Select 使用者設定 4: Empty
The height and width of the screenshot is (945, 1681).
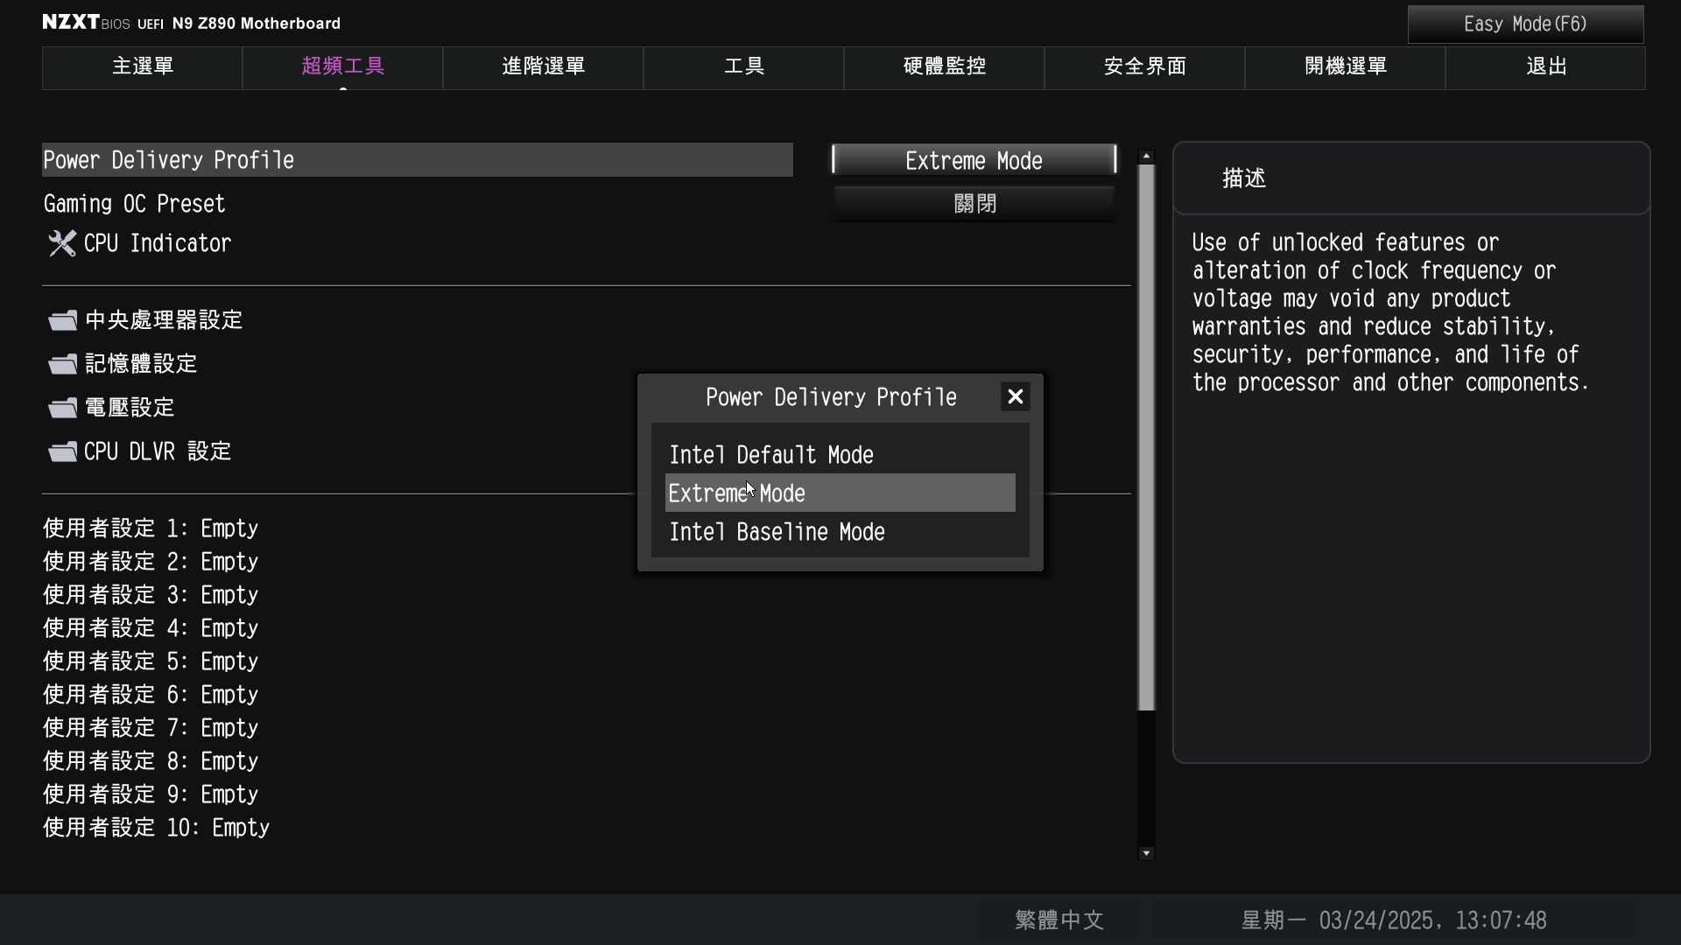pyautogui.click(x=151, y=628)
